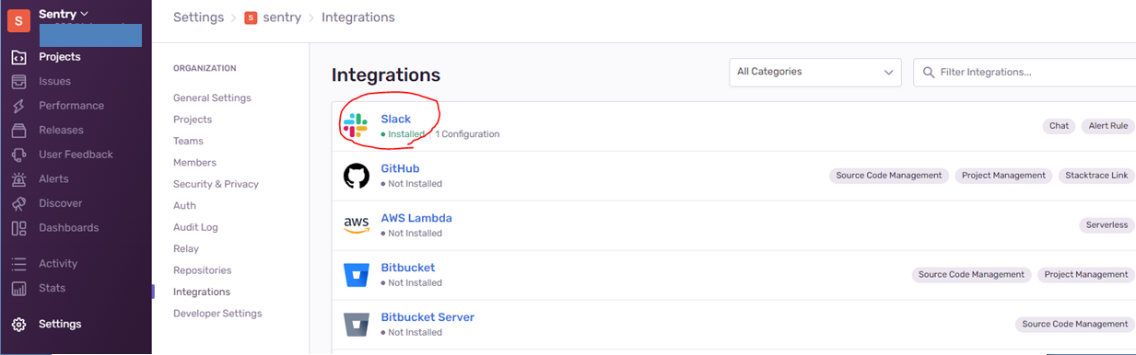Image resolution: width=1136 pixels, height=355 pixels.
Task: Click the Integrations breadcrumb item
Action: coord(358,17)
